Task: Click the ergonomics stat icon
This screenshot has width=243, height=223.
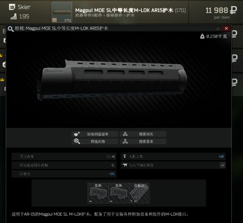Action: tap(125, 156)
